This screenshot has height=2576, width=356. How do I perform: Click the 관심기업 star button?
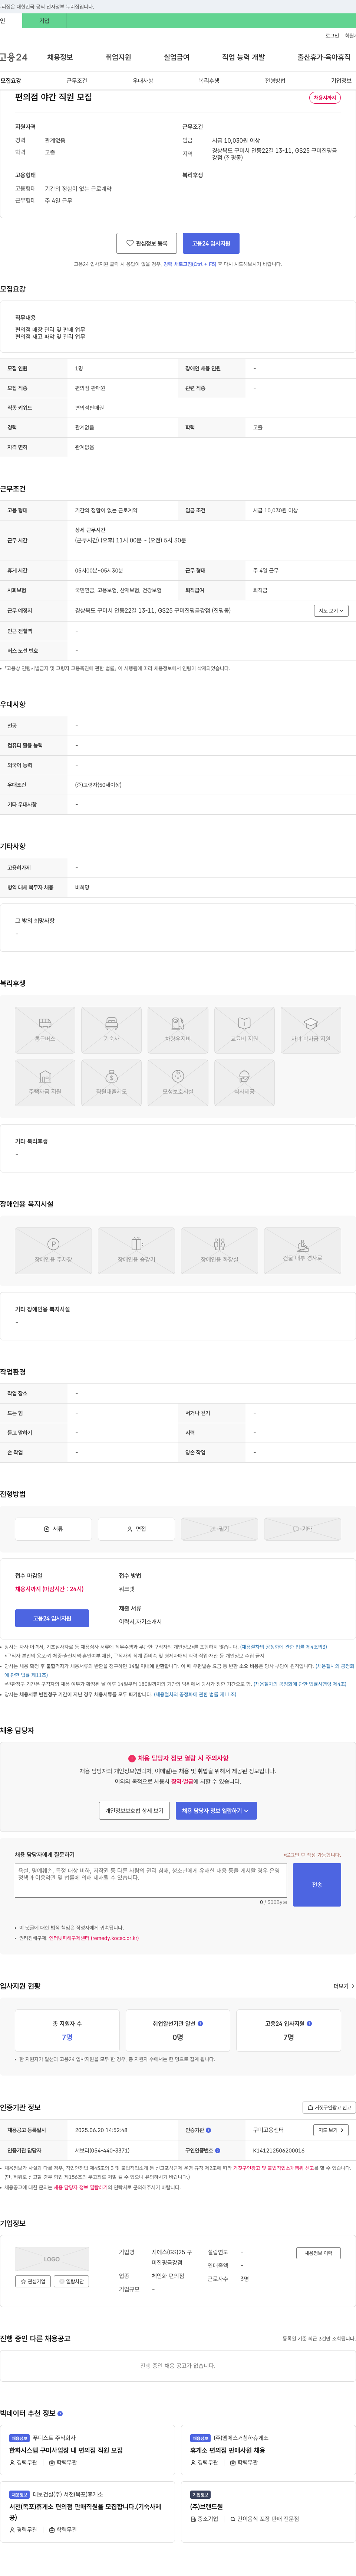(33, 2281)
